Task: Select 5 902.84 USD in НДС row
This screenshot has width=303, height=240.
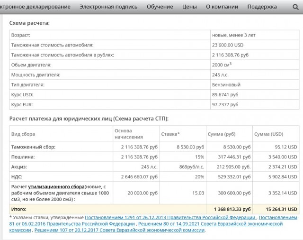Action: 283,177
